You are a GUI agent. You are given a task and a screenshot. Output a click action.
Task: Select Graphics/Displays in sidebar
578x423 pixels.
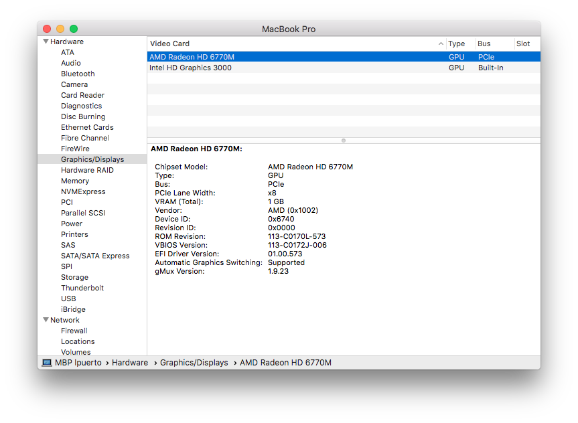(92, 159)
